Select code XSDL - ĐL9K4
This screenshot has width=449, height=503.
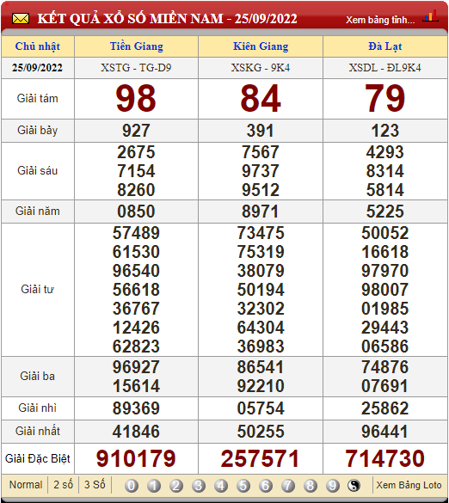(384, 68)
